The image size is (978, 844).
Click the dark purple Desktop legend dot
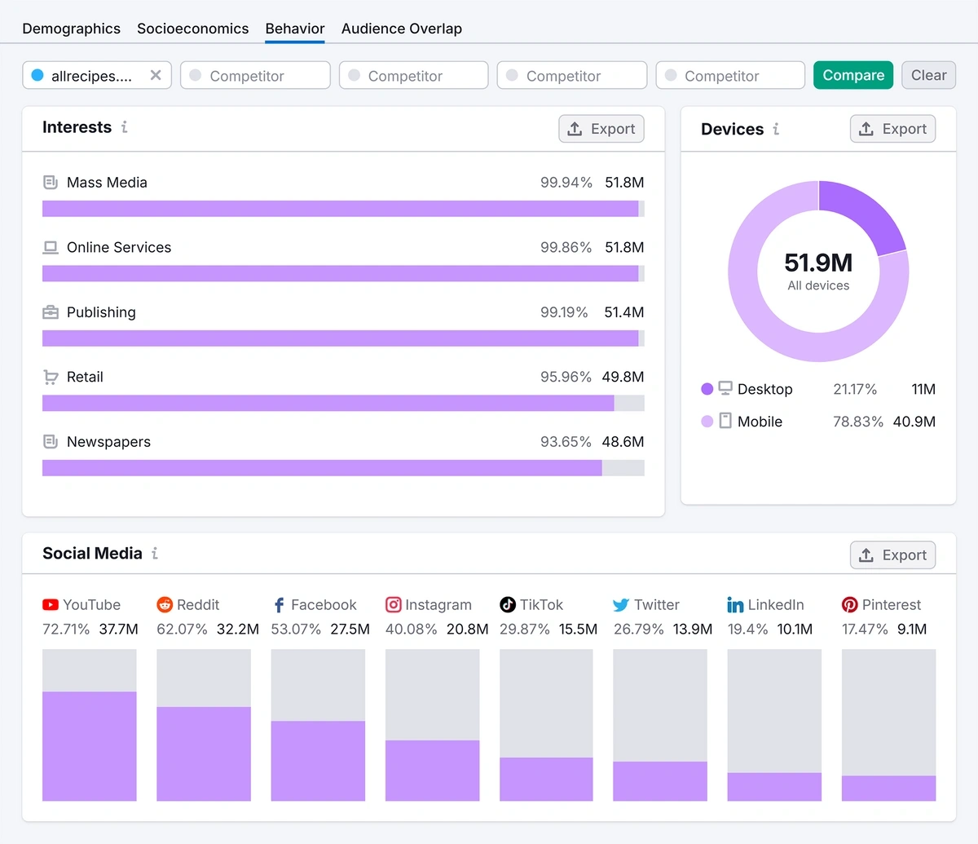[x=707, y=389]
